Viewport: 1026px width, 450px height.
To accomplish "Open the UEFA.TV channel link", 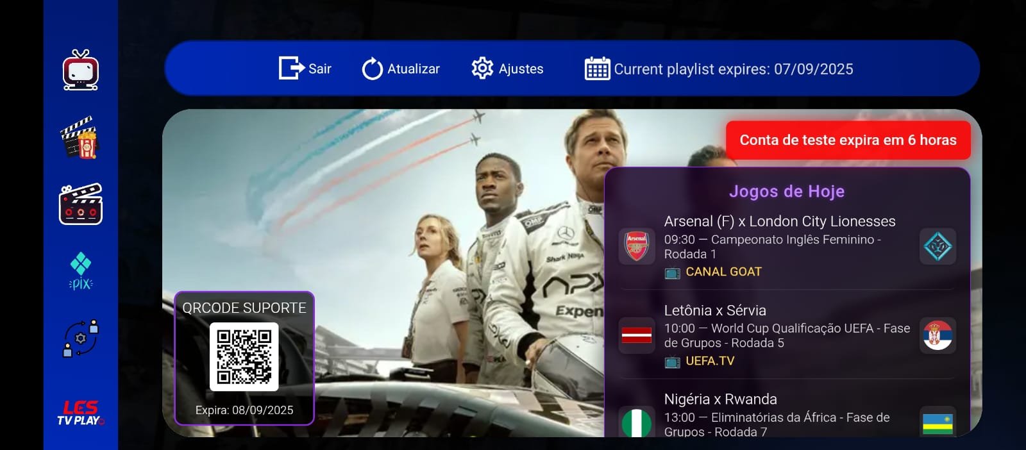I will [710, 361].
